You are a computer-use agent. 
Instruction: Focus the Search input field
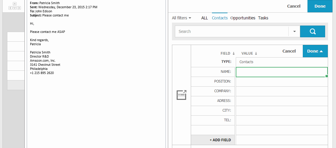[x=232, y=31]
